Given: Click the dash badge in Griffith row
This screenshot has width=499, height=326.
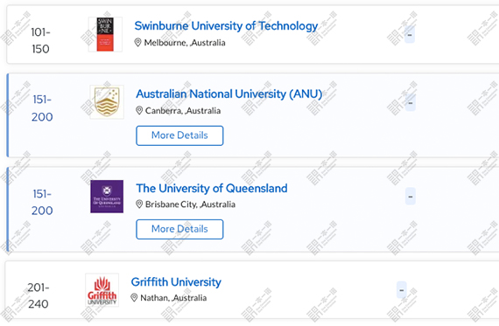Looking at the screenshot, I should pos(402,290).
